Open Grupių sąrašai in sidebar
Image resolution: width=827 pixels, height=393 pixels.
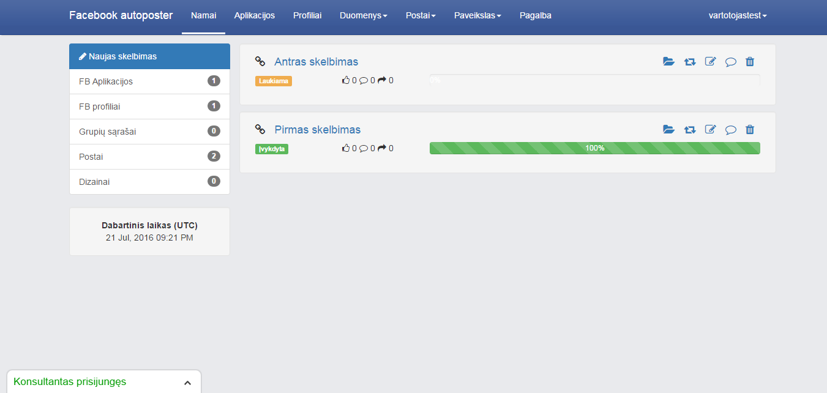pyautogui.click(x=149, y=132)
